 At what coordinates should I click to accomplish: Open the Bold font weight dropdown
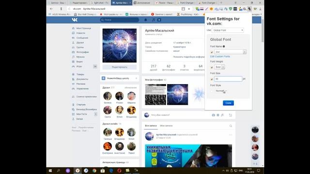tap(219, 67)
